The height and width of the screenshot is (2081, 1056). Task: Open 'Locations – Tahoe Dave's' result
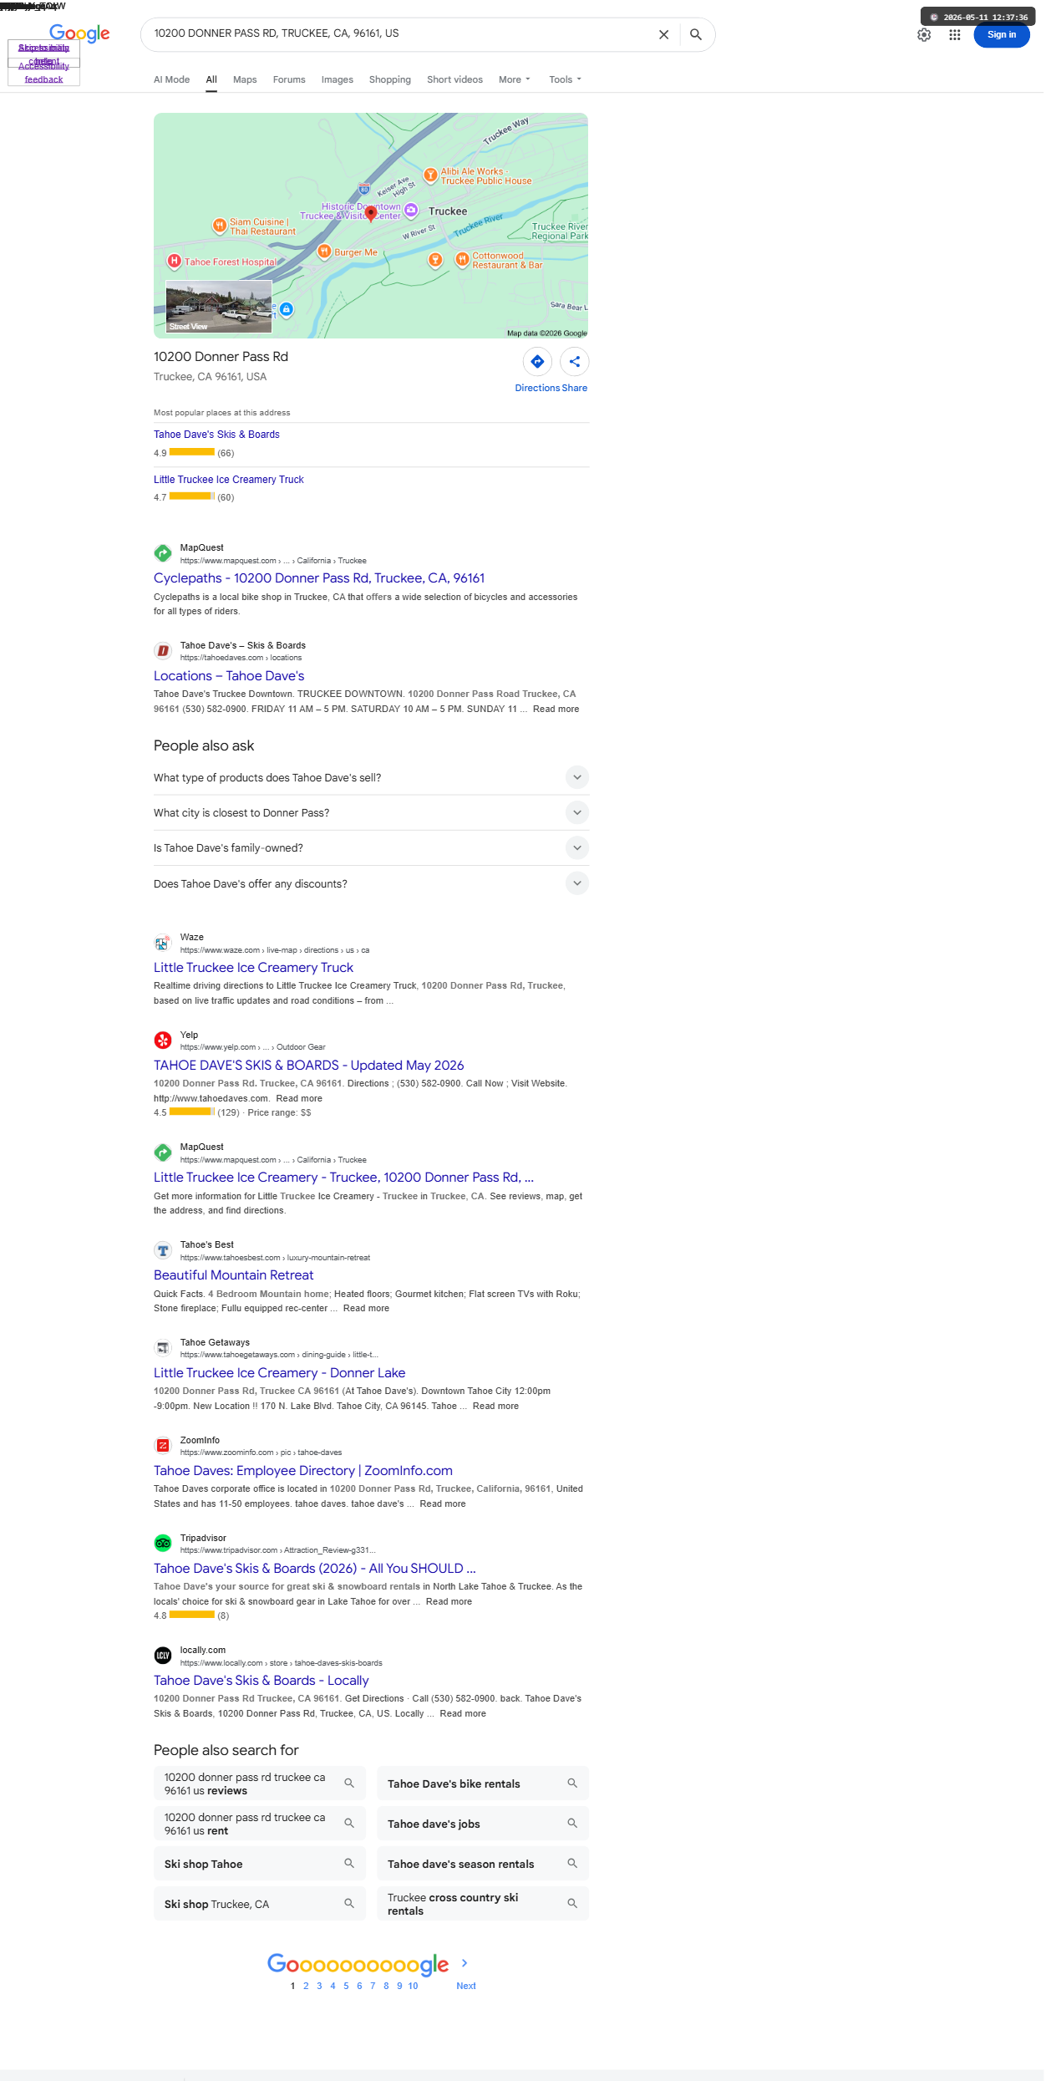coord(229,675)
